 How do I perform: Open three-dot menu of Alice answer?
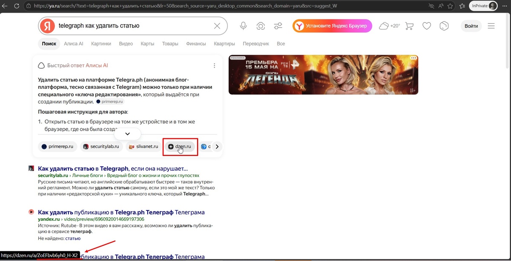(214, 66)
